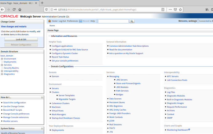Expand Diagnostics node in Domain Structure
Viewport: 213px width, 134px height.
[2, 74]
